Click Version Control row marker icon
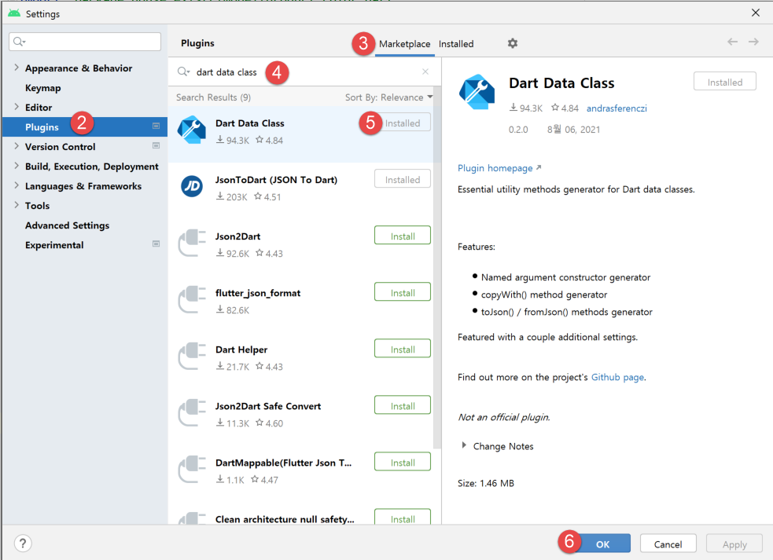 (156, 146)
